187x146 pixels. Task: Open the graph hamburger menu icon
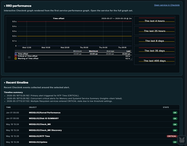pyautogui.click(x=9, y=57)
